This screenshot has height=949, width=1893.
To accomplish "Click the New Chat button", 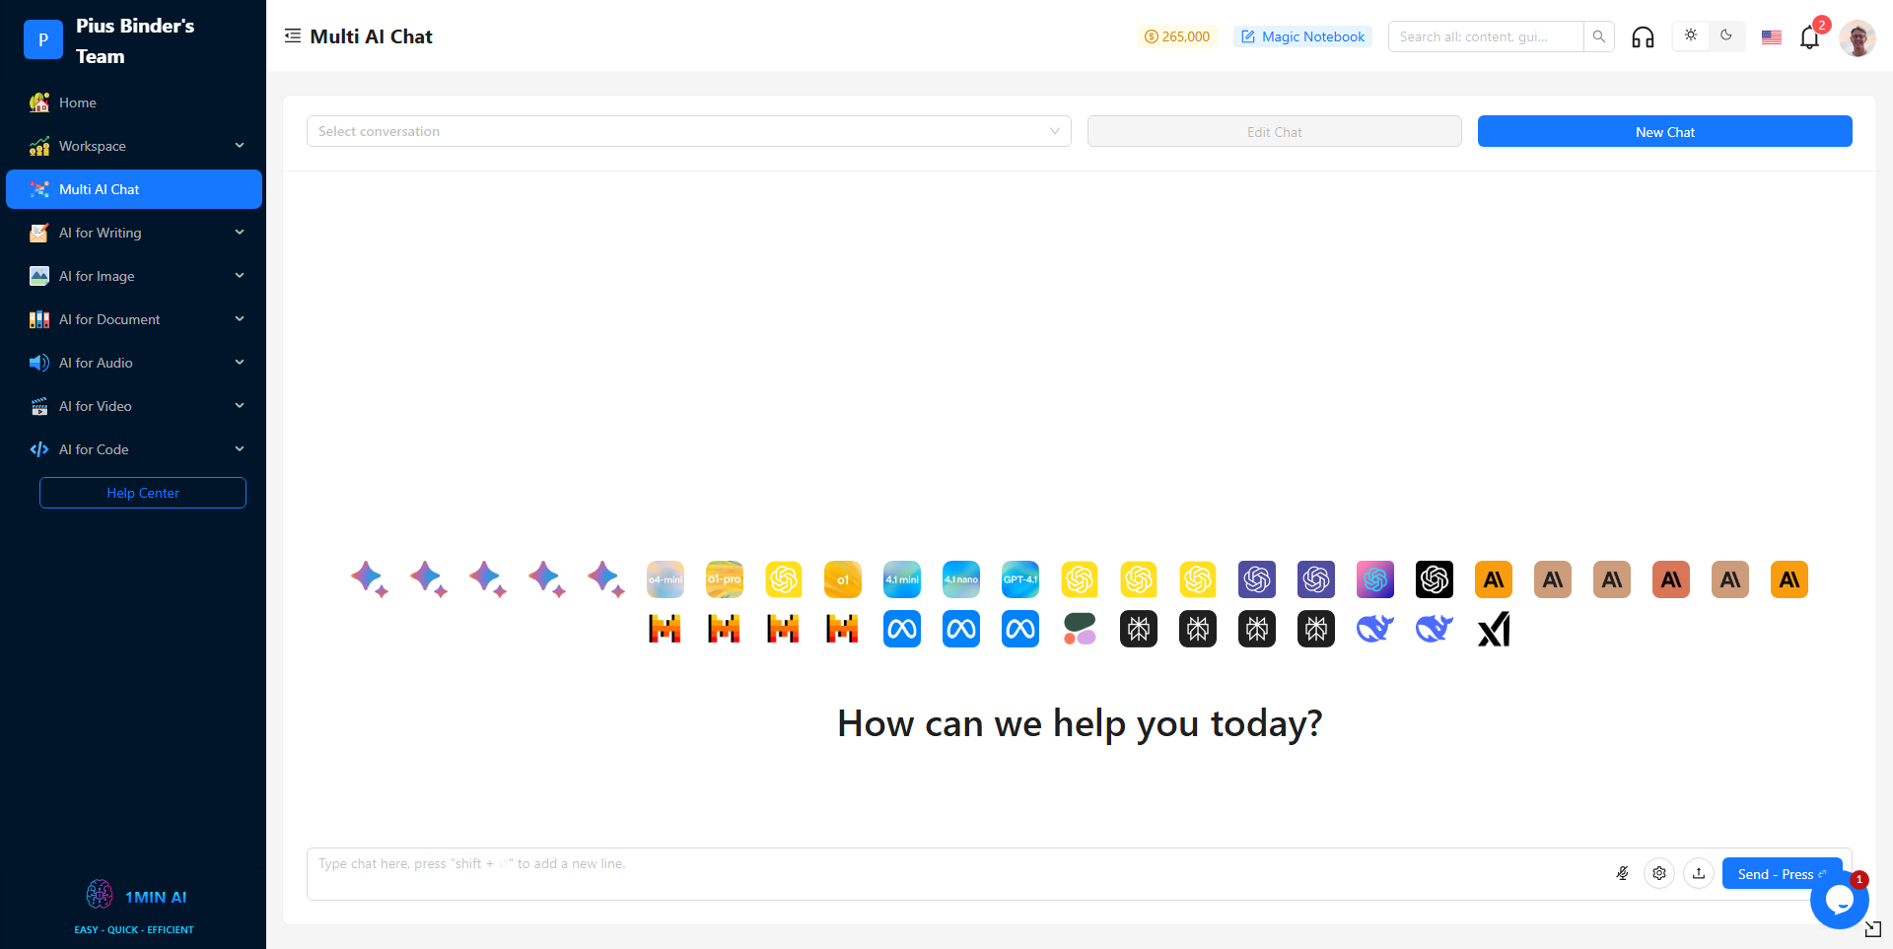I will tap(1664, 131).
